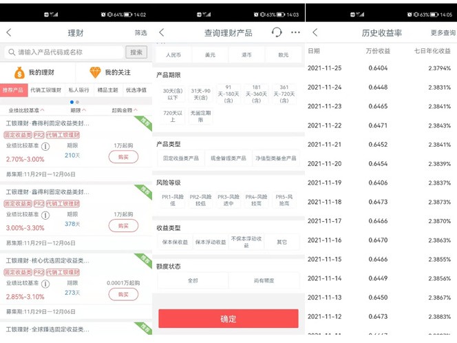The width and height of the screenshot is (457, 343).
Task: Buy the 210天 product
Action: 123,157
